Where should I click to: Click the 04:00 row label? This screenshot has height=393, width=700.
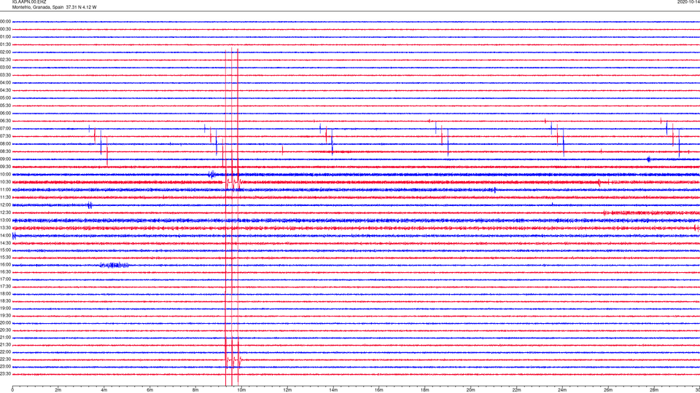click(x=5, y=82)
